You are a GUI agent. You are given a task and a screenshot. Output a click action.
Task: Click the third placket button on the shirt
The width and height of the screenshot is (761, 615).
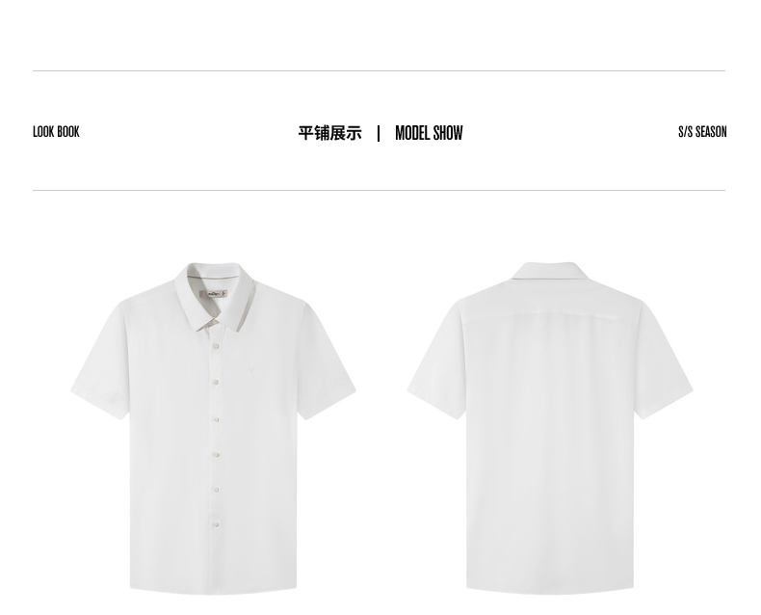pyautogui.click(x=217, y=418)
